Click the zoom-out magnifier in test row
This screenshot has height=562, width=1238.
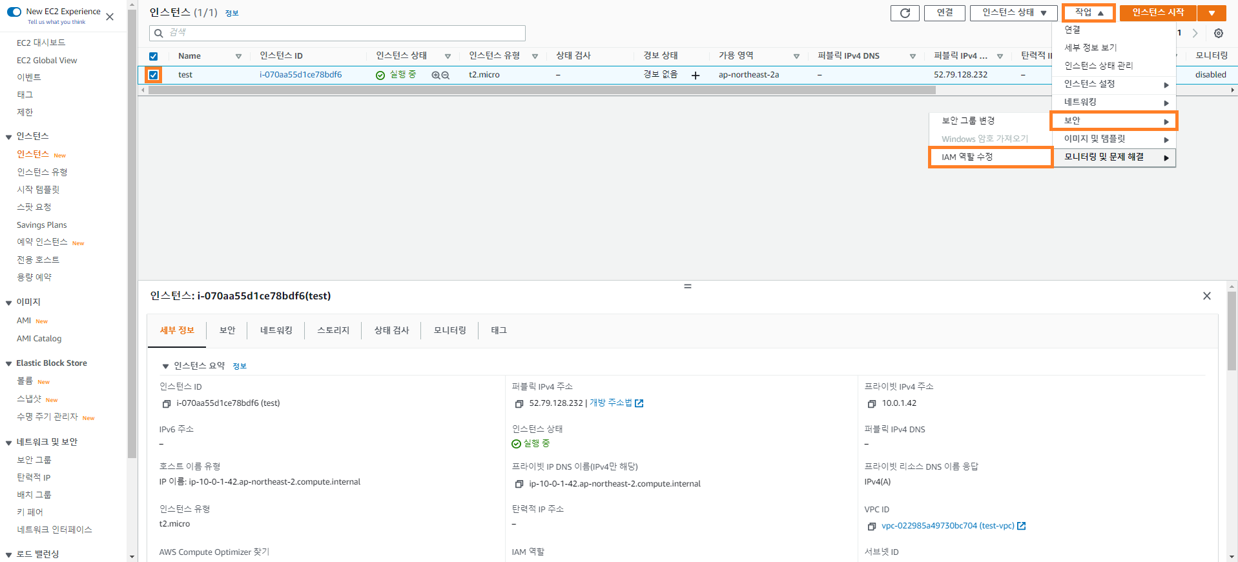446,75
